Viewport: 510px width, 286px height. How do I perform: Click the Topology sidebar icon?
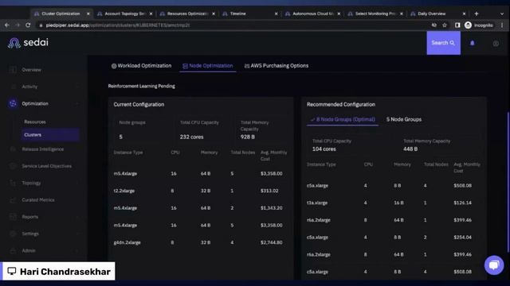[13, 183]
